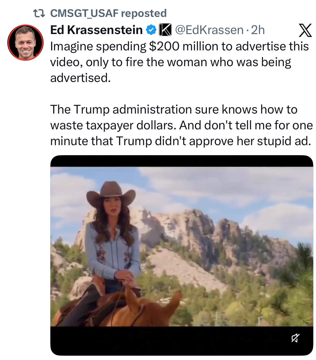This screenshot has height=360, width=316.
Task: Click the 2h post timestamp
Action: pos(258,30)
